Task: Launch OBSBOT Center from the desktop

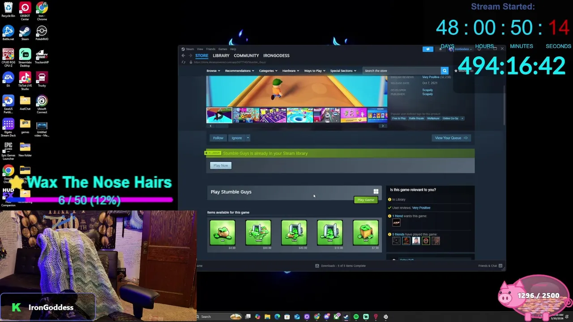Action: click(x=25, y=11)
